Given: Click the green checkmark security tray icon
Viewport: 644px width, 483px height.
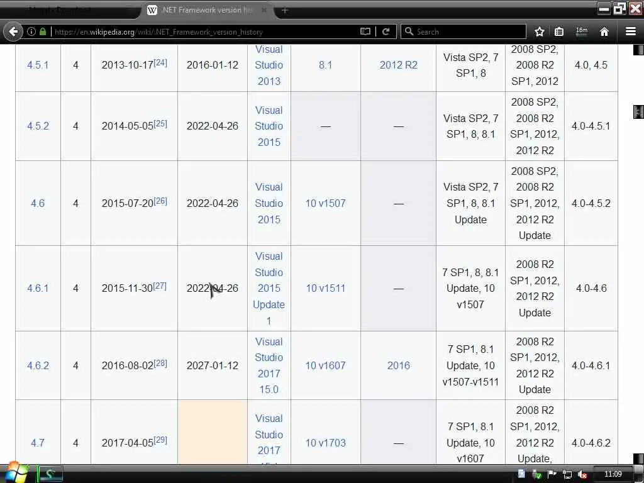Looking at the screenshot, I should pos(536,474).
